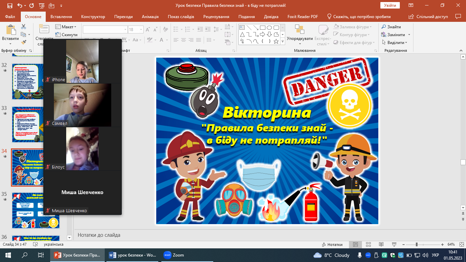Image resolution: width=466 pixels, height=262 pixels.
Task: Open Slide Sorter view in status bar
Action: (368, 245)
